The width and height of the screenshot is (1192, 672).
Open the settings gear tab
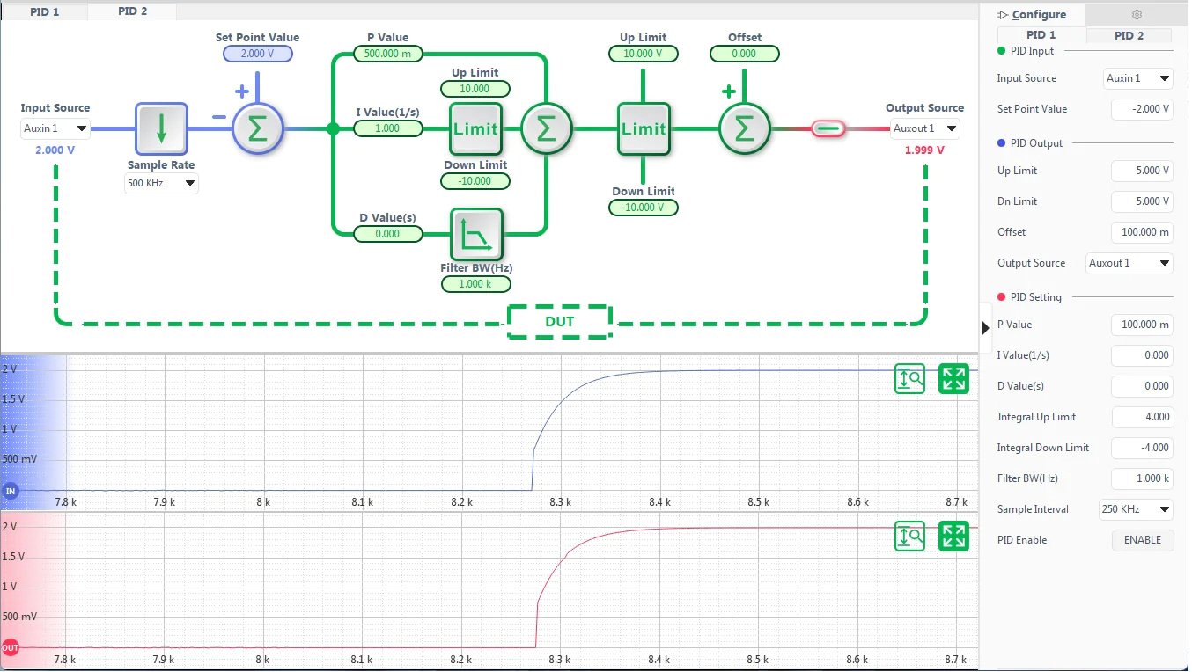point(1137,14)
